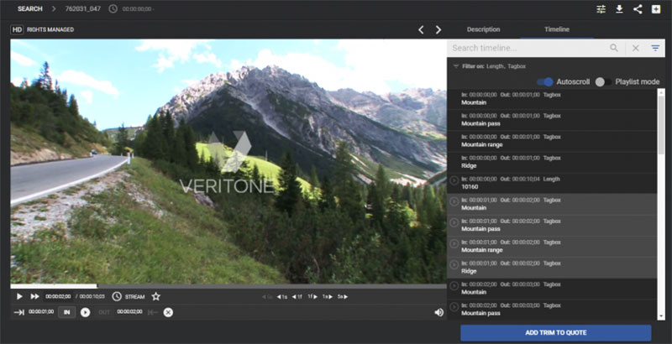Image resolution: width=672 pixels, height=344 pixels.
Task: Play the Mountain entry starting at 00:00:02;00
Action: (x=454, y=285)
